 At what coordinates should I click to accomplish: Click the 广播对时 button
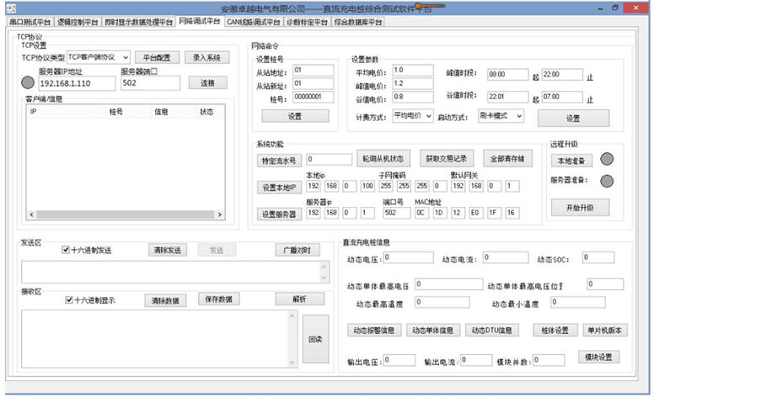click(297, 250)
